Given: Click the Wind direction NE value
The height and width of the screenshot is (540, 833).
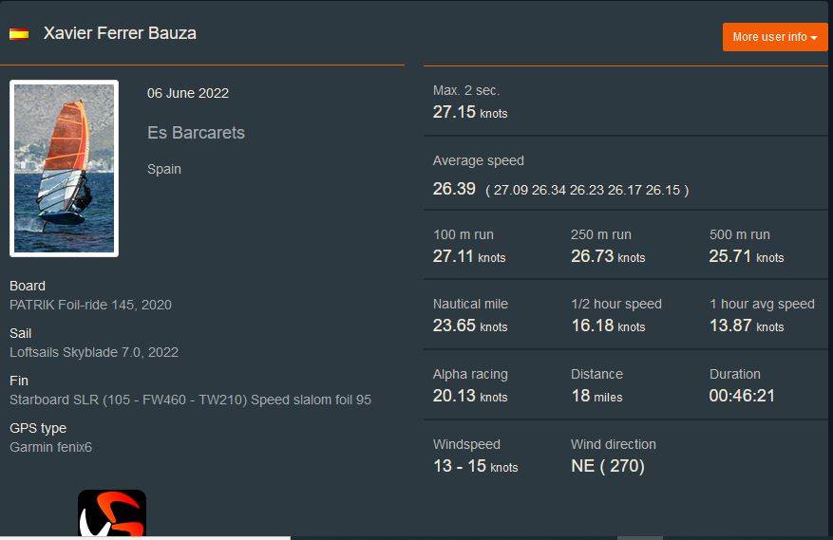Looking at the screenshot, I should tap(607, 466).
